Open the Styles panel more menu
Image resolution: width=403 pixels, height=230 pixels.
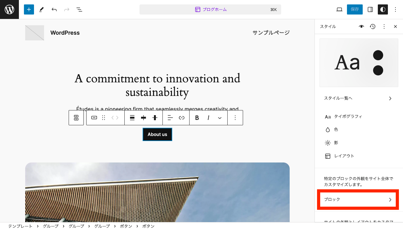point(384,27)
